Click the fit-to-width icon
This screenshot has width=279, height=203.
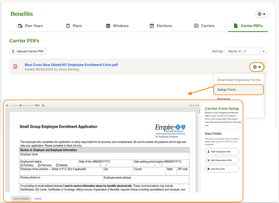click(x=43, y=105)
